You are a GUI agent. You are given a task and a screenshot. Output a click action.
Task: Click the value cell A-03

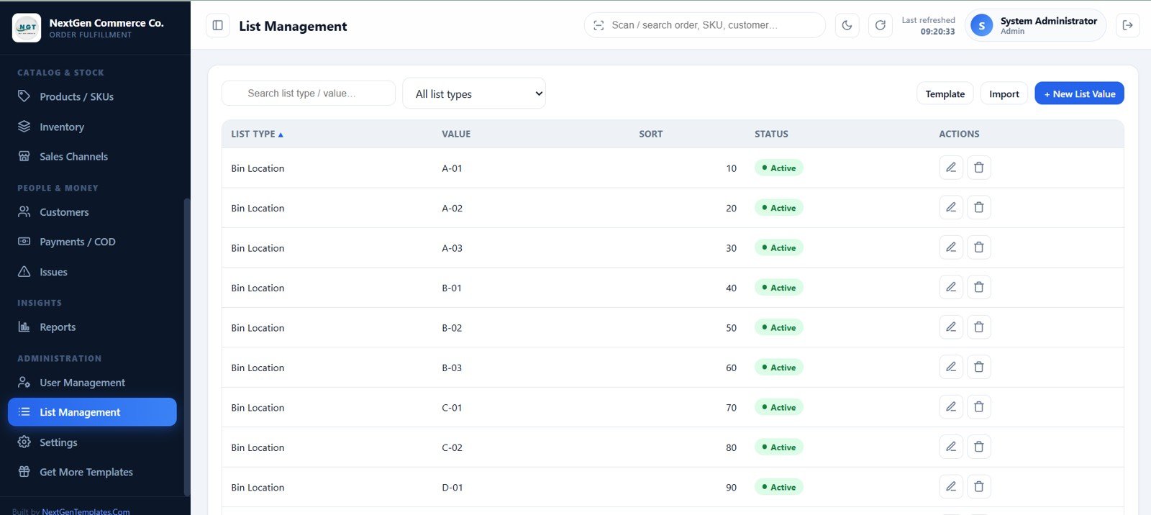click(x=452, y=248)
